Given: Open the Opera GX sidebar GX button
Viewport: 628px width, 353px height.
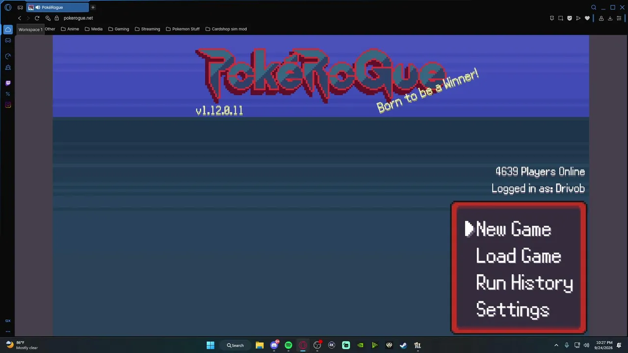Looking at the screenshot, I should (x=8, y=321).
